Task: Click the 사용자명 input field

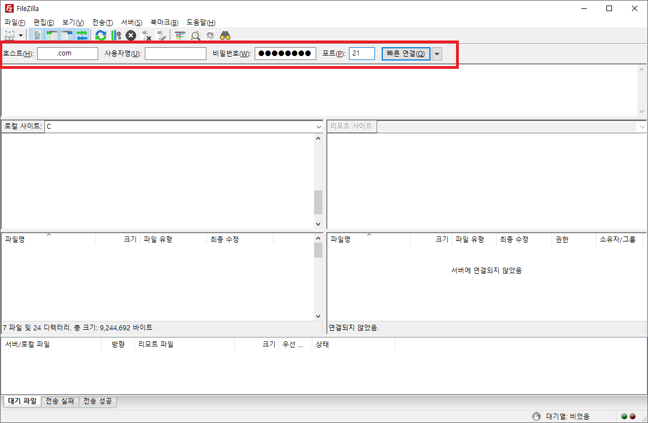Action: pos(176,53)
